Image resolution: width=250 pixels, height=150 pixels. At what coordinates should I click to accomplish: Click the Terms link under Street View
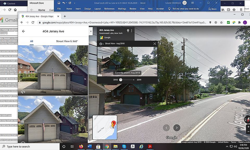pyautogui.click(x=233, y=142)
